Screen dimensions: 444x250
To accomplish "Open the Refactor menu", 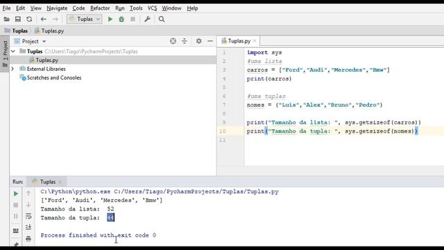I will 100,8.
